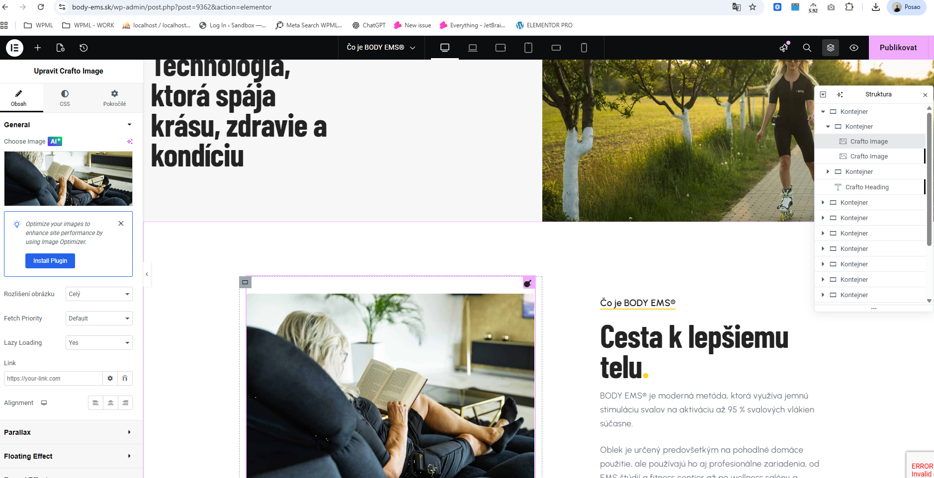Open document settings icon in top bar

click(61, 48)
